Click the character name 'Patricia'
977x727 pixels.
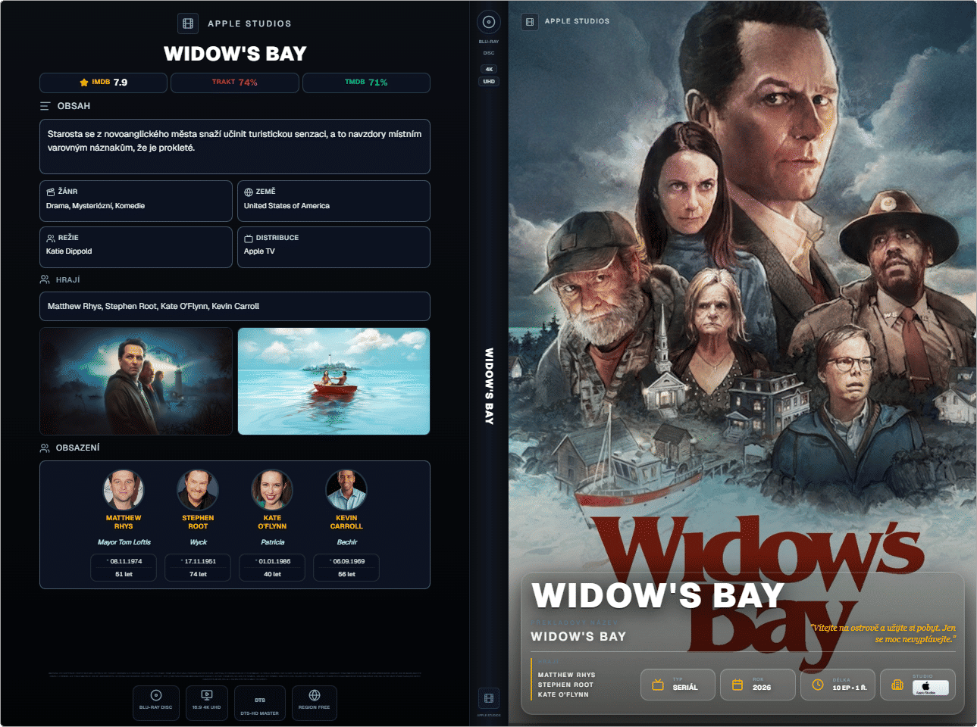point(272,542)
